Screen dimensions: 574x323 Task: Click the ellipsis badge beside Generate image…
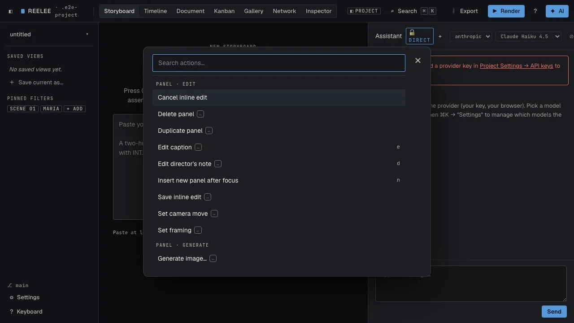click(x=213, y=259)
